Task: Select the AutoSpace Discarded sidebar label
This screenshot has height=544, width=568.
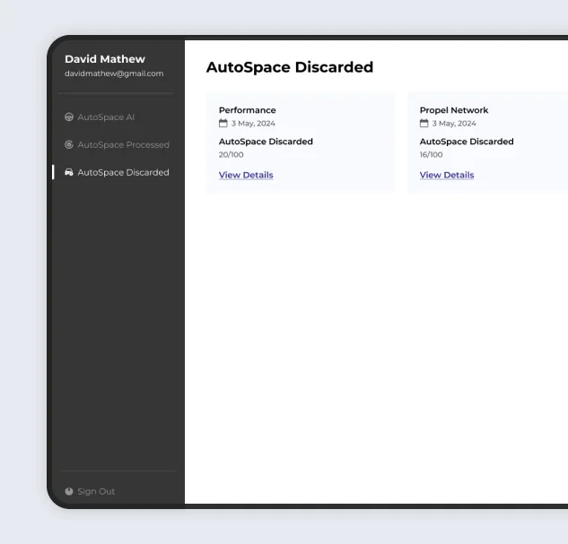Action: point(123,173)
